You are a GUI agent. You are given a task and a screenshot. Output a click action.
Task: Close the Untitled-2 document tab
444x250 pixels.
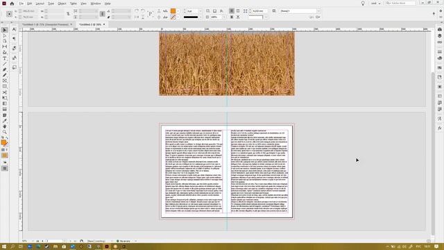(104, 25)
